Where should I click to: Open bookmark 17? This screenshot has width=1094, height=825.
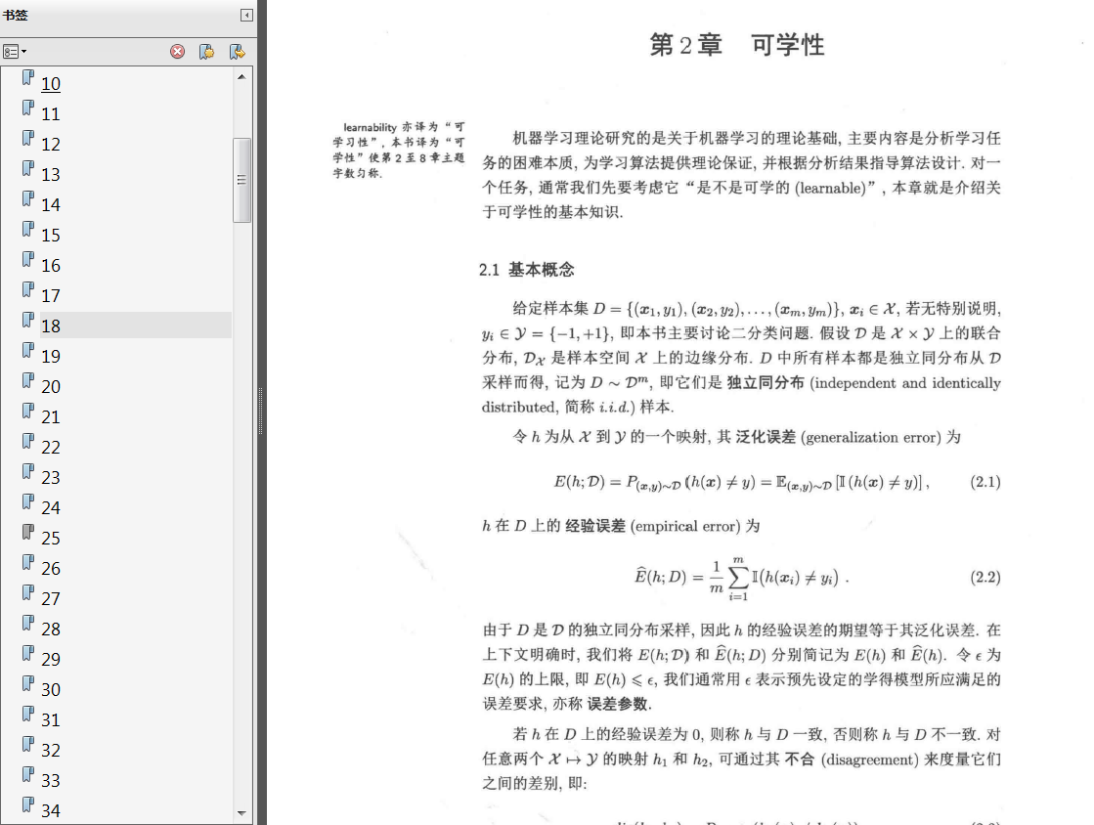click(50, 295)
